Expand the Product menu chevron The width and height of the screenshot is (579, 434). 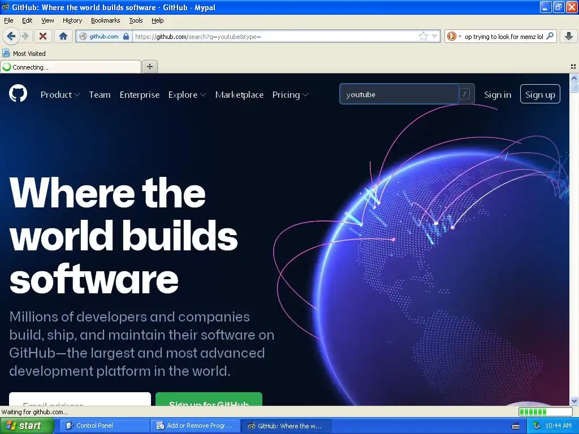pos(77,95)
